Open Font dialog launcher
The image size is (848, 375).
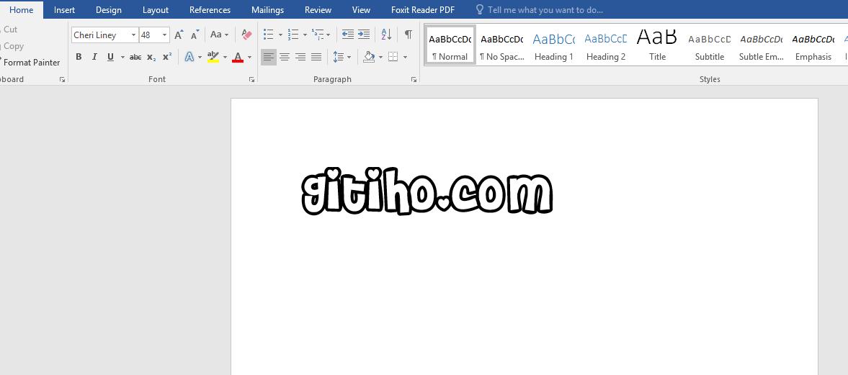pyautogui.click(x=251, y=79)
